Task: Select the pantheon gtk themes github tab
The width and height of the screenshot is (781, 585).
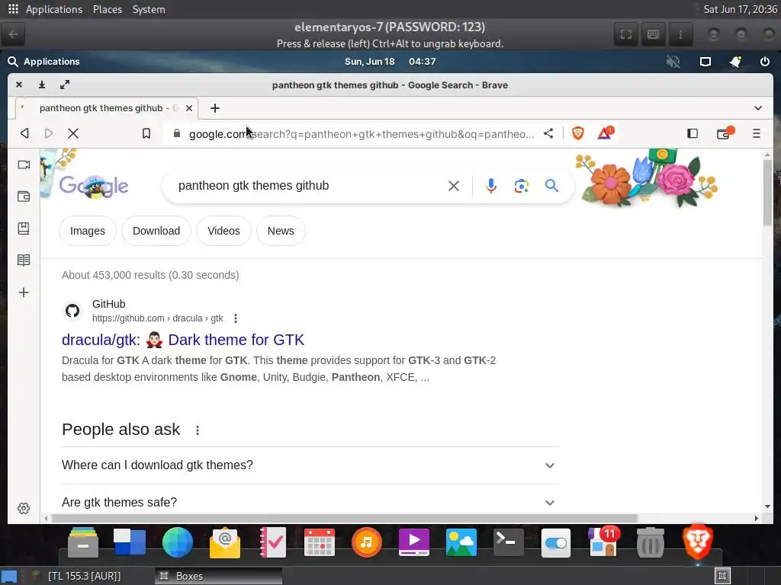Action: coord(107,108)
